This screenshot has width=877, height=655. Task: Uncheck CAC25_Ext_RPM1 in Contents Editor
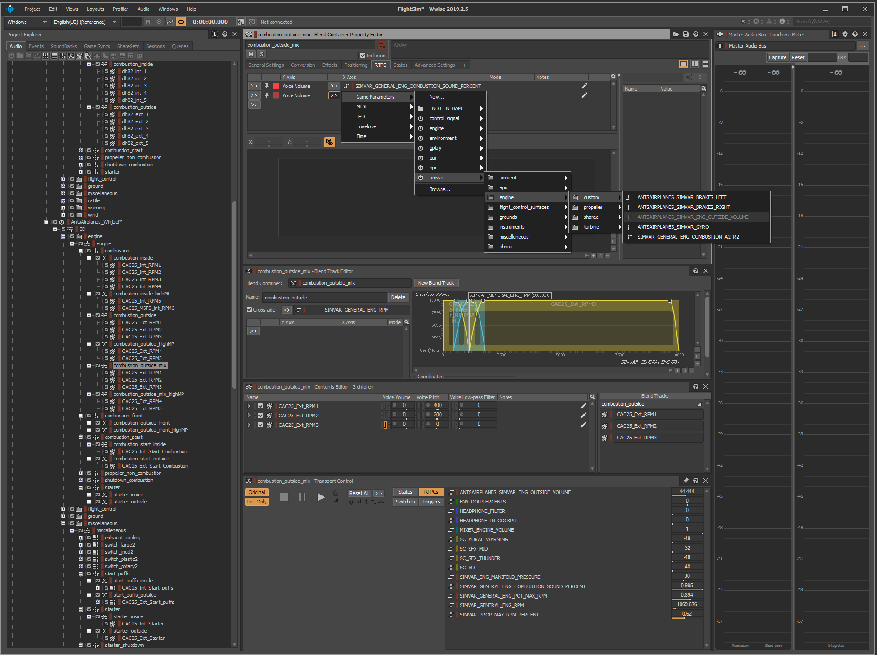(260, 406)
